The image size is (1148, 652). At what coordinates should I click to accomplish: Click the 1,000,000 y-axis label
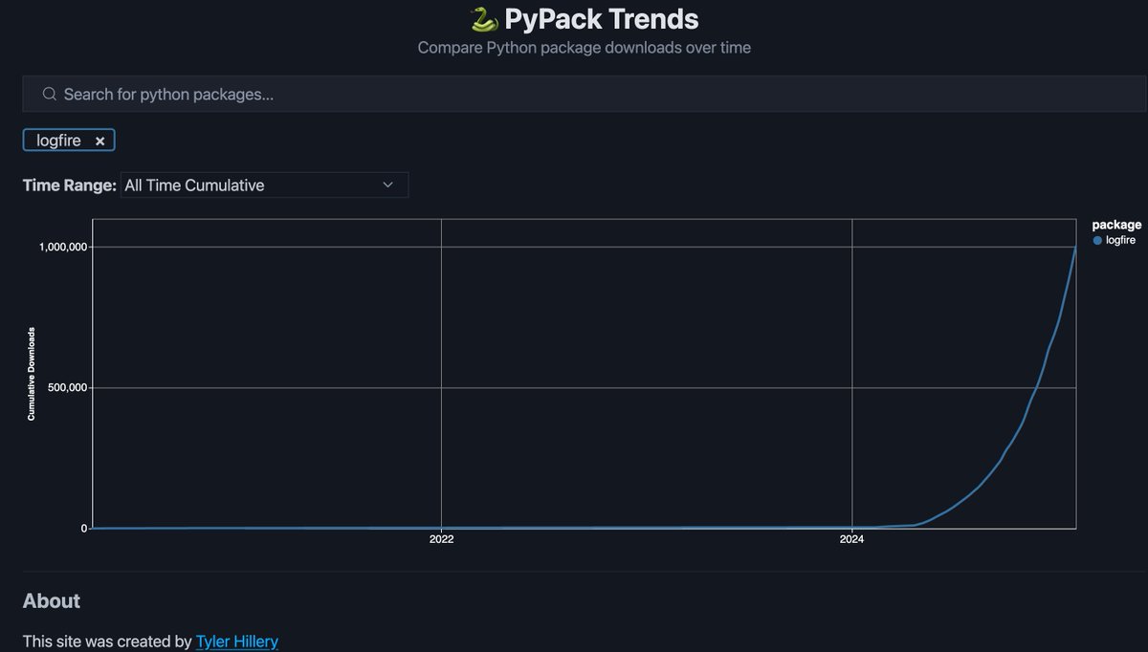tap(63, 247)
